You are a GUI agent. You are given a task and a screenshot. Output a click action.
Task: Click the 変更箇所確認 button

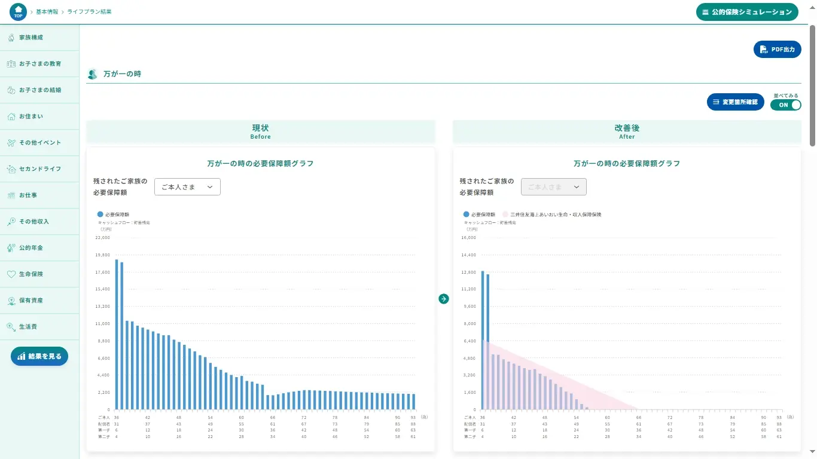[x=735, y=102]
